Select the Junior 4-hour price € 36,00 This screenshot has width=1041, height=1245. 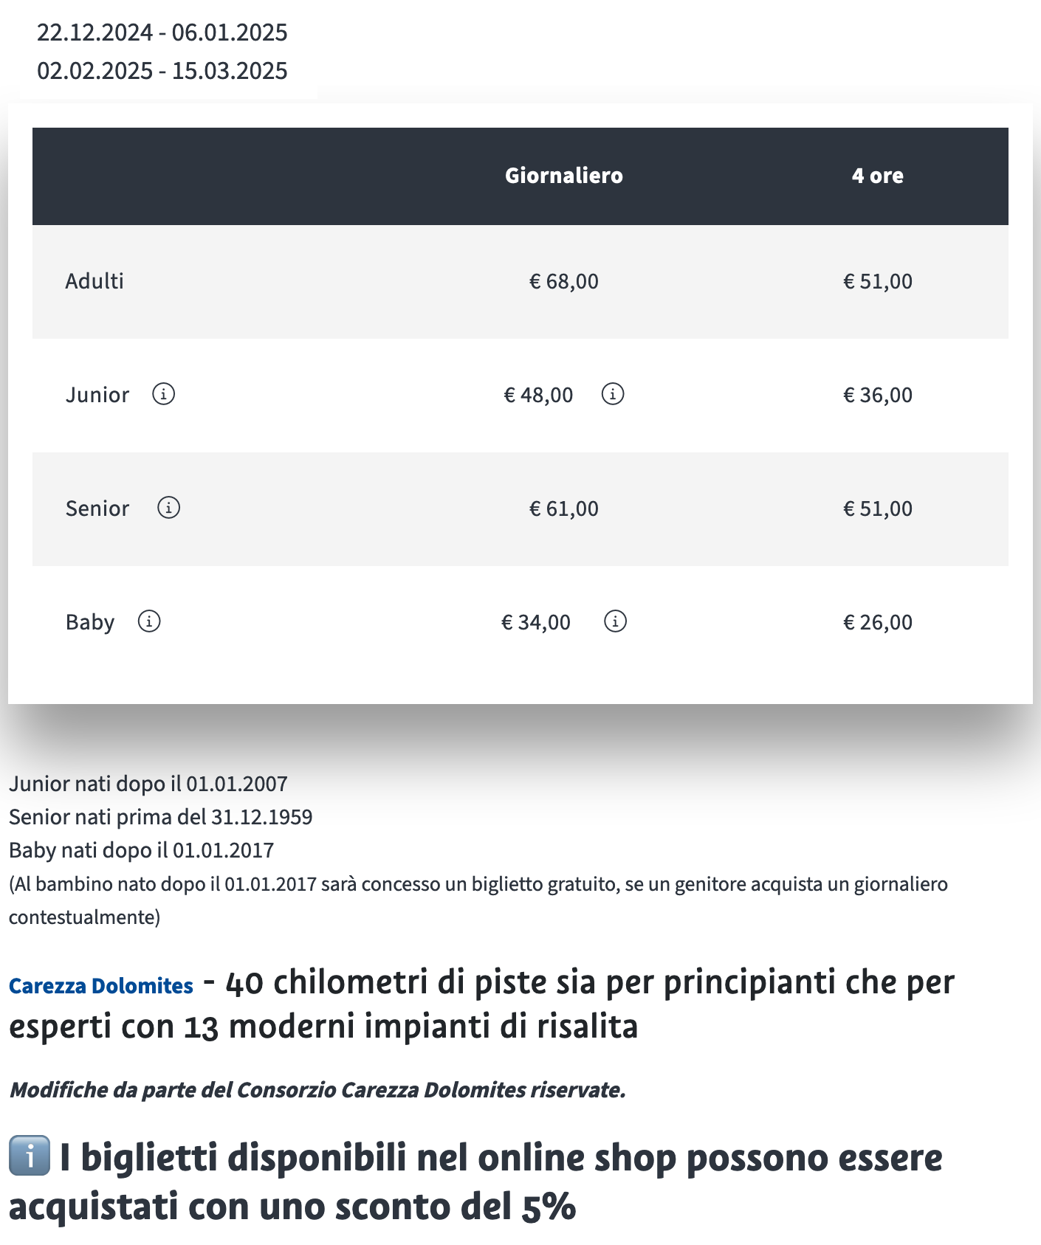tap(877, 395)
